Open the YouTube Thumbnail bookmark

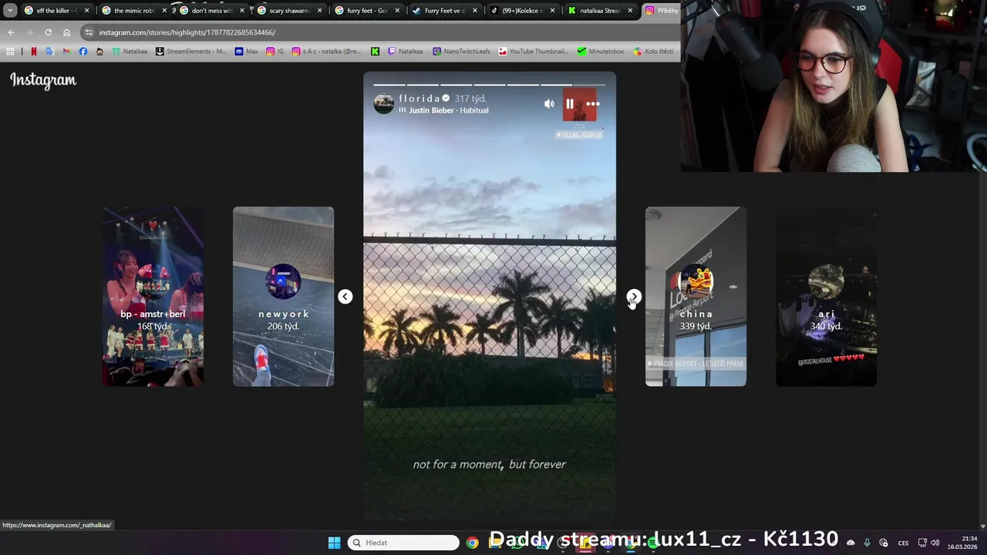pos(534,52)
